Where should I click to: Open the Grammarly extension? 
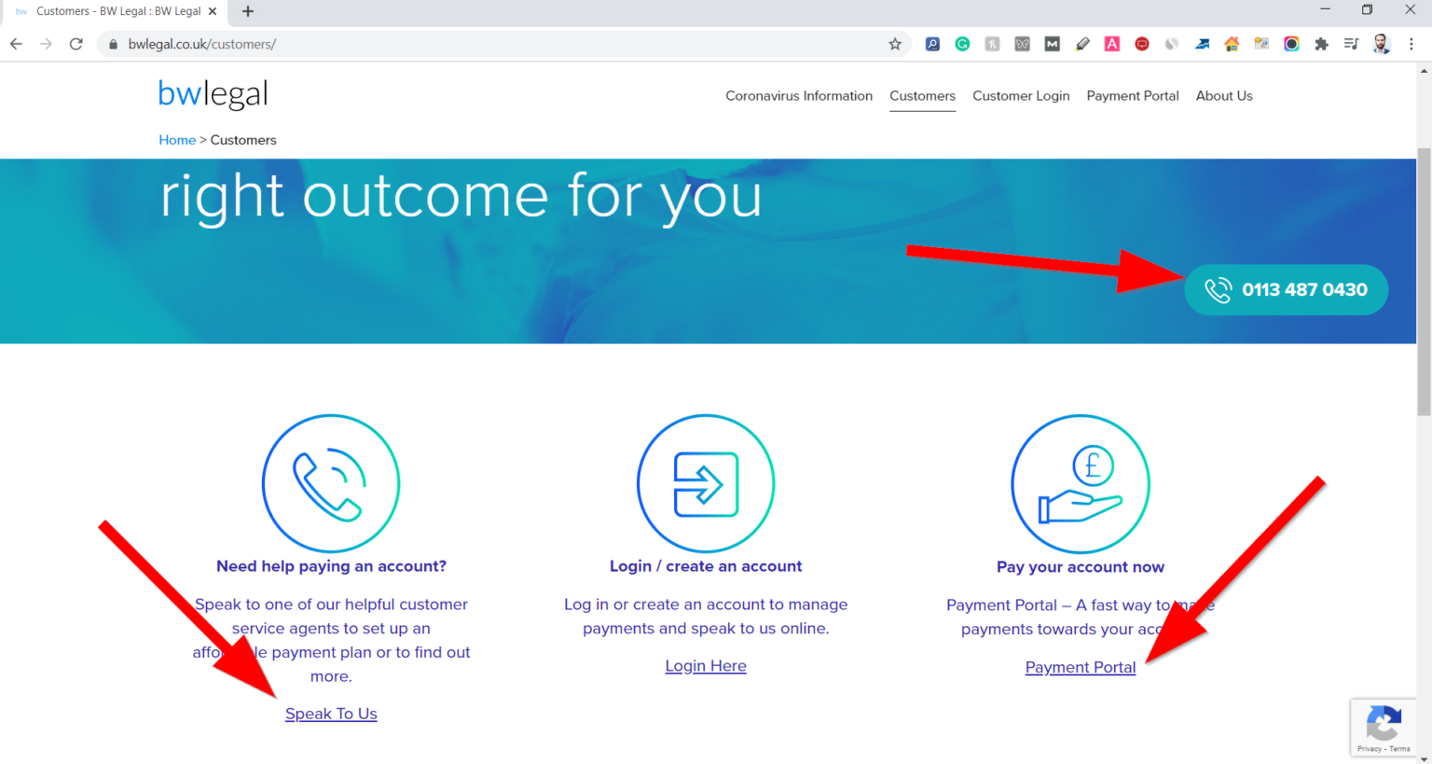pyautogui.click(x=962, y=44)
